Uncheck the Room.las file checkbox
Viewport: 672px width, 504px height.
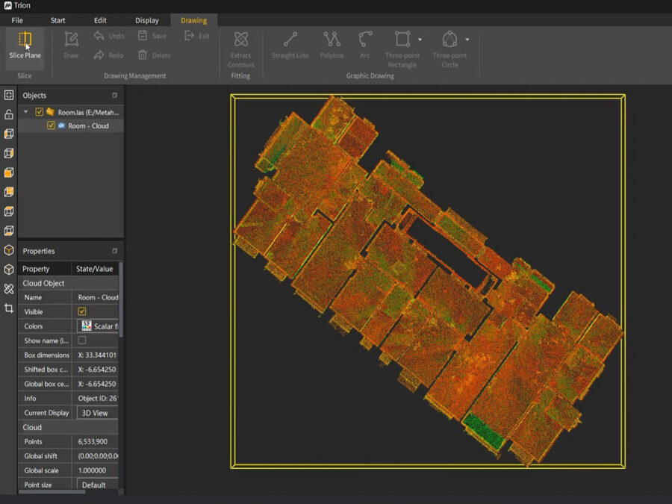coord(40,112)
